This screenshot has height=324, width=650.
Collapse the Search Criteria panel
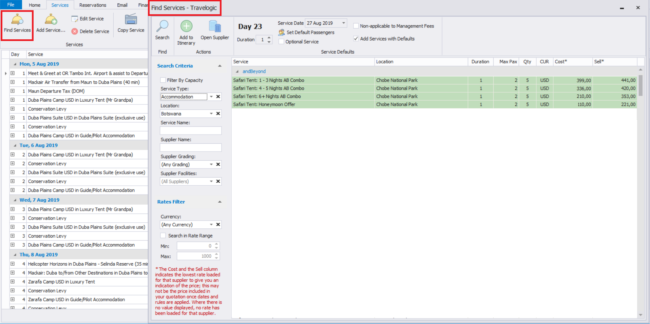pyautogui.click(x=219, y=66)
